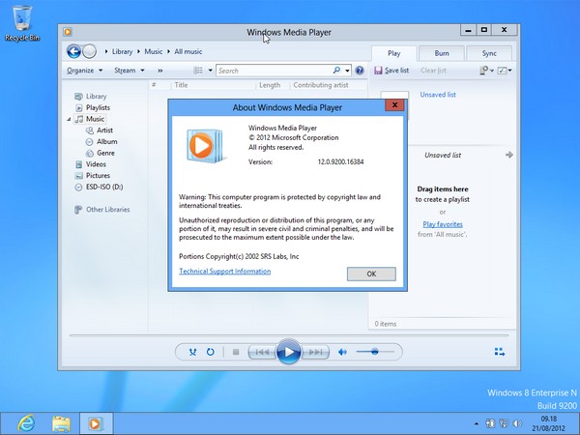Click the system tray network icon
This screenshot has width=580, height=435.
504,423
